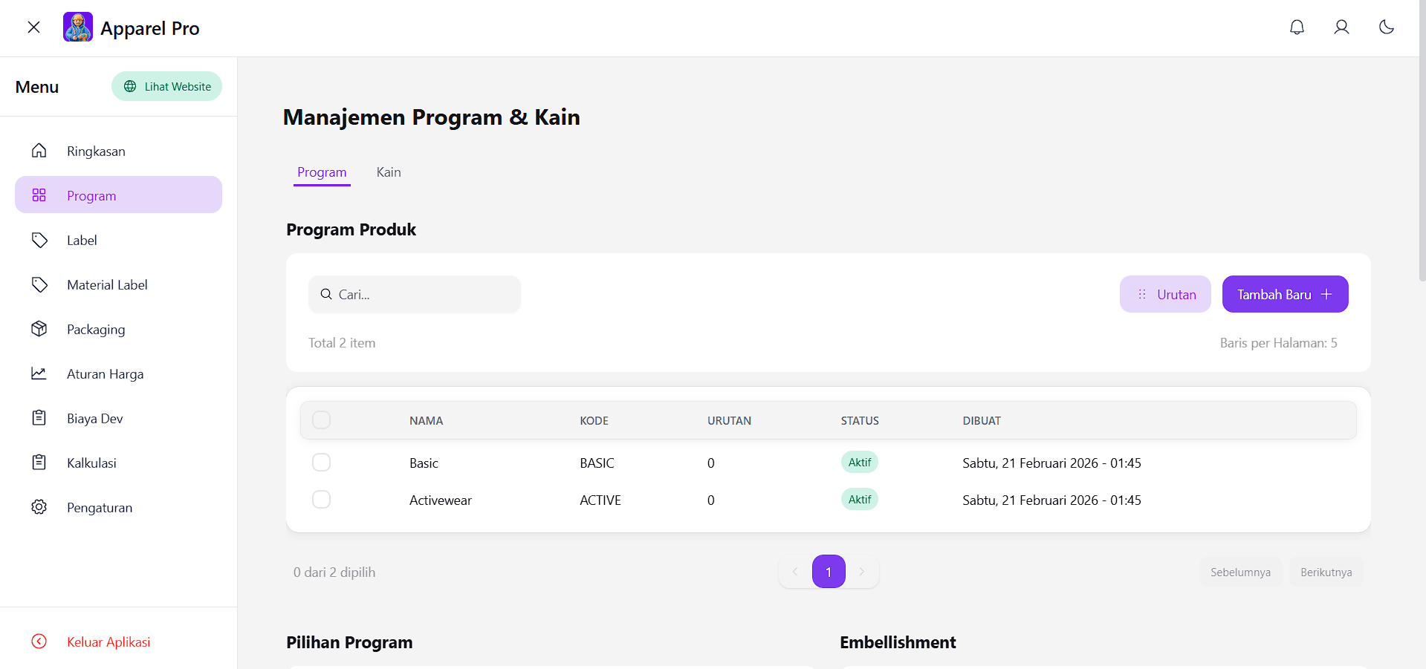Screen dimensions: 1426x669
Task: Click the Basic name cell
Action: click(x=424, y=463)
